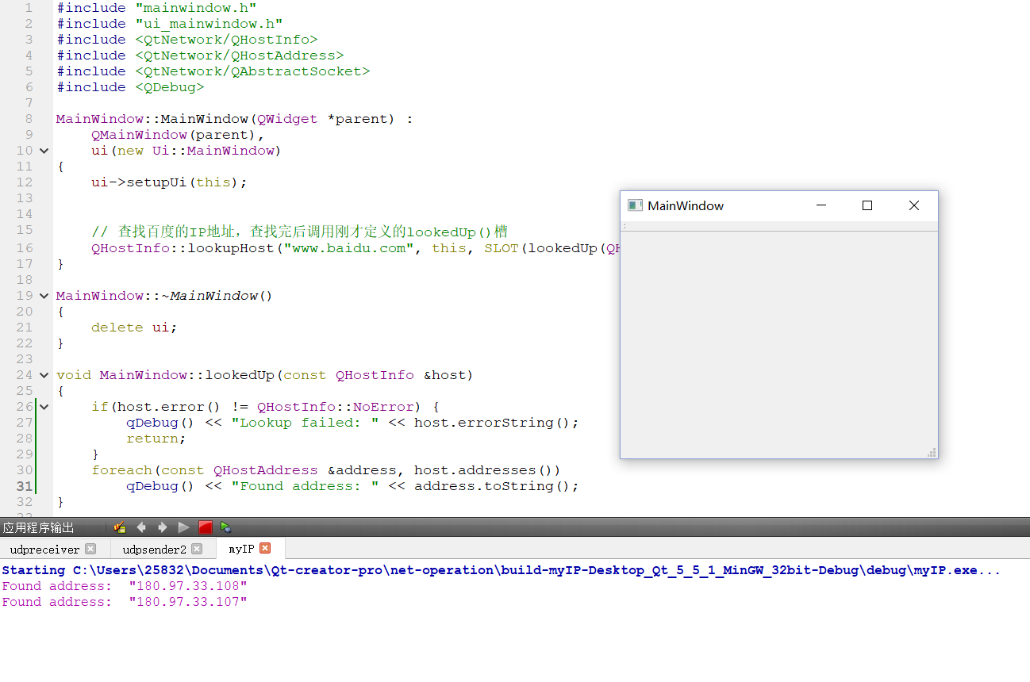
Task: Click the grey re-run play button
Action: [184, 527]
